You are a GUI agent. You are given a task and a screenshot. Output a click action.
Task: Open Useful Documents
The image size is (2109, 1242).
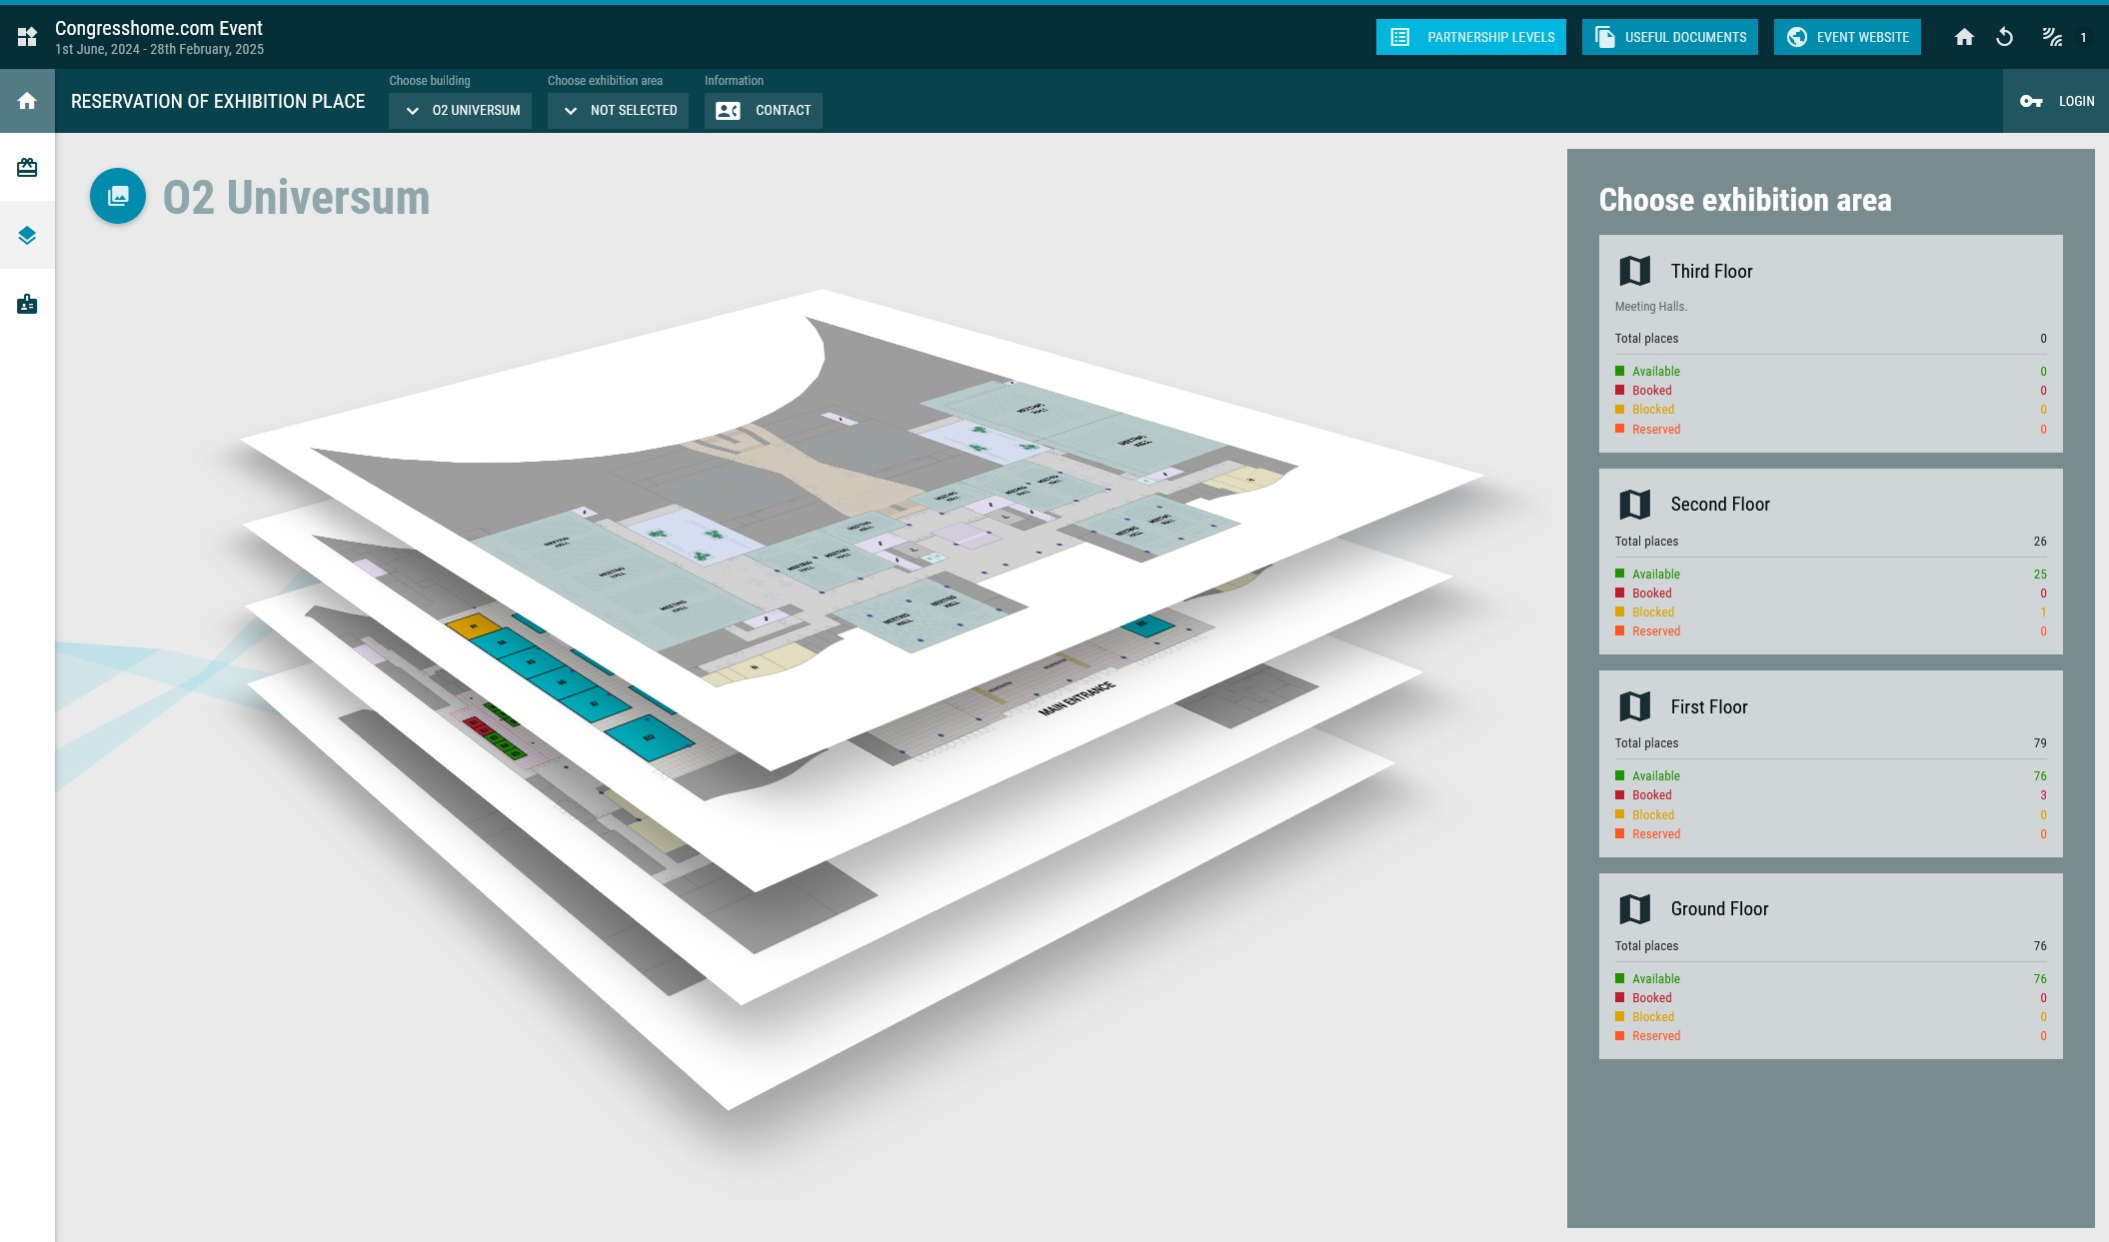1669,37
